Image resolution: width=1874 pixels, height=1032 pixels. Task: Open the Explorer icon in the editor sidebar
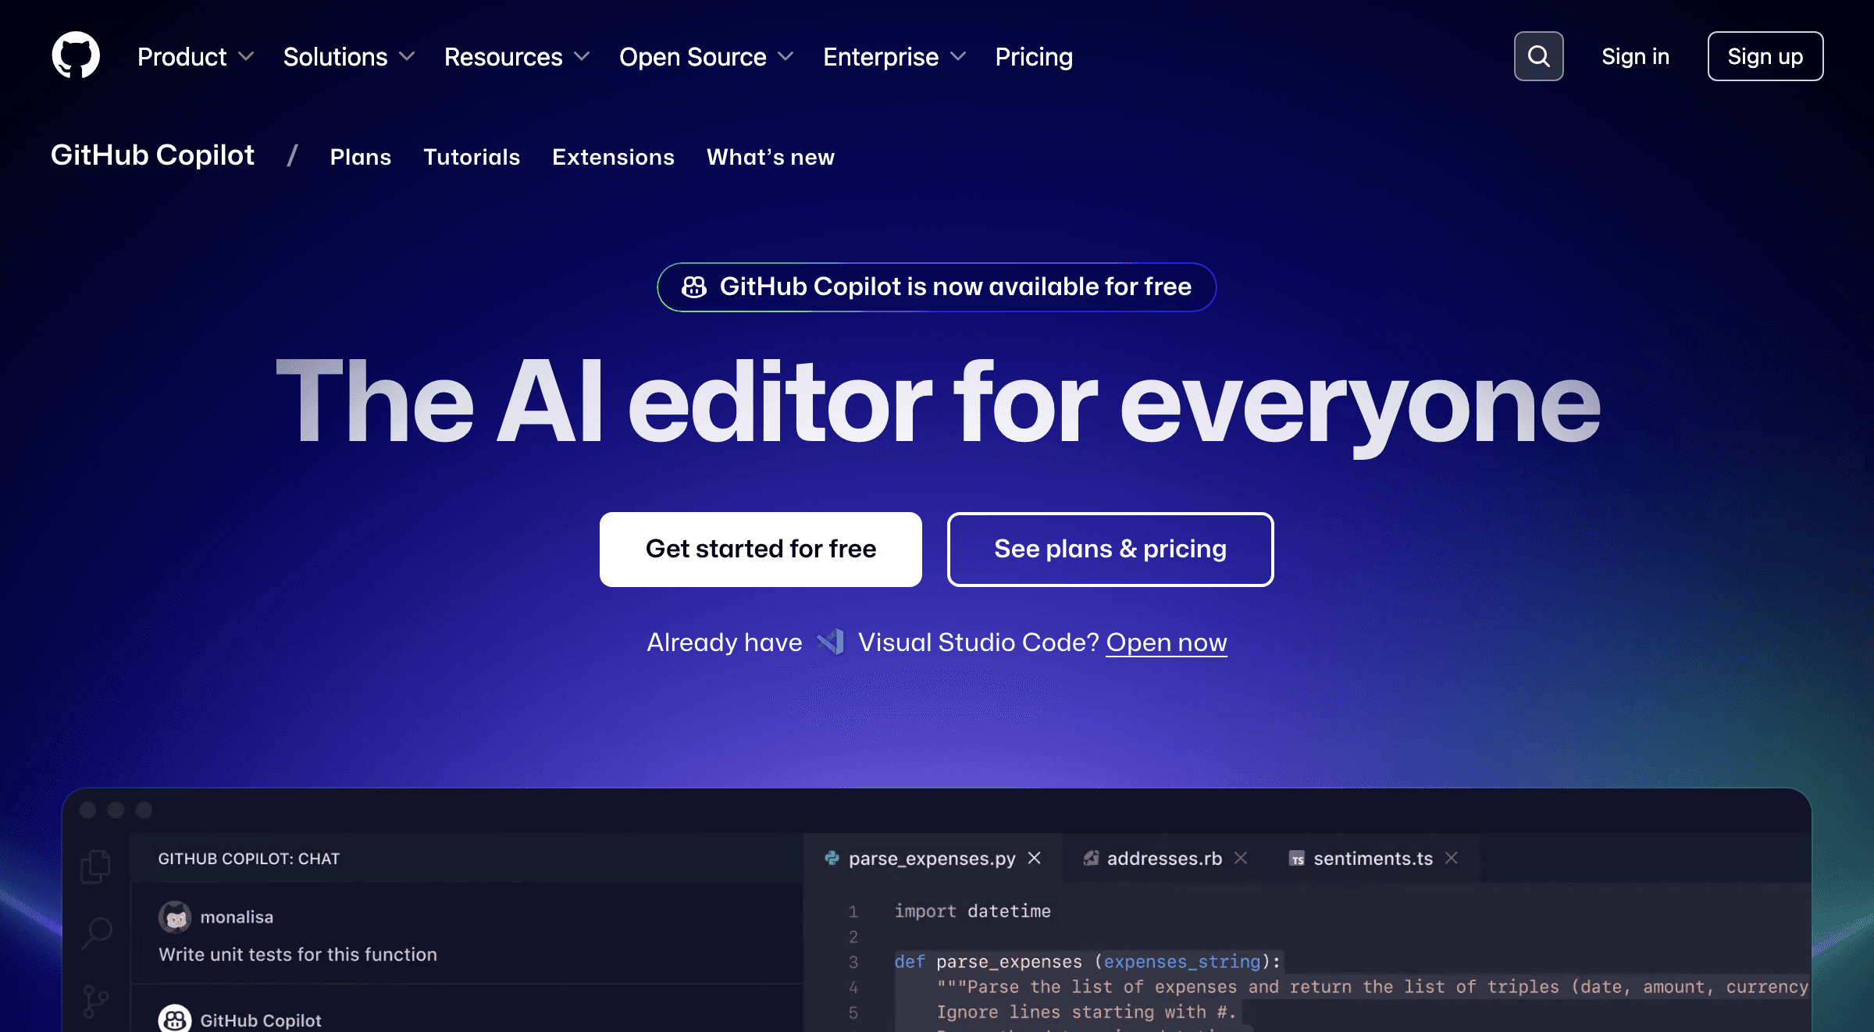pyautogui.click(x=95, y=867)
